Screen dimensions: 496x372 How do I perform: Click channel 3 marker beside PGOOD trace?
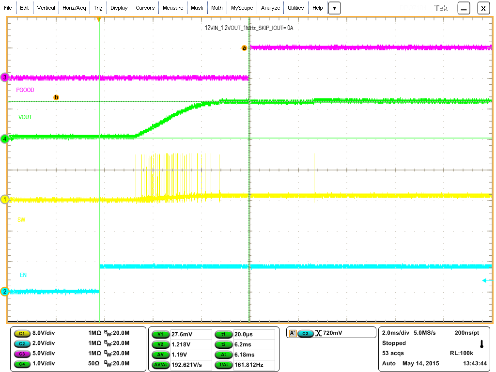[x=4, y=77]
